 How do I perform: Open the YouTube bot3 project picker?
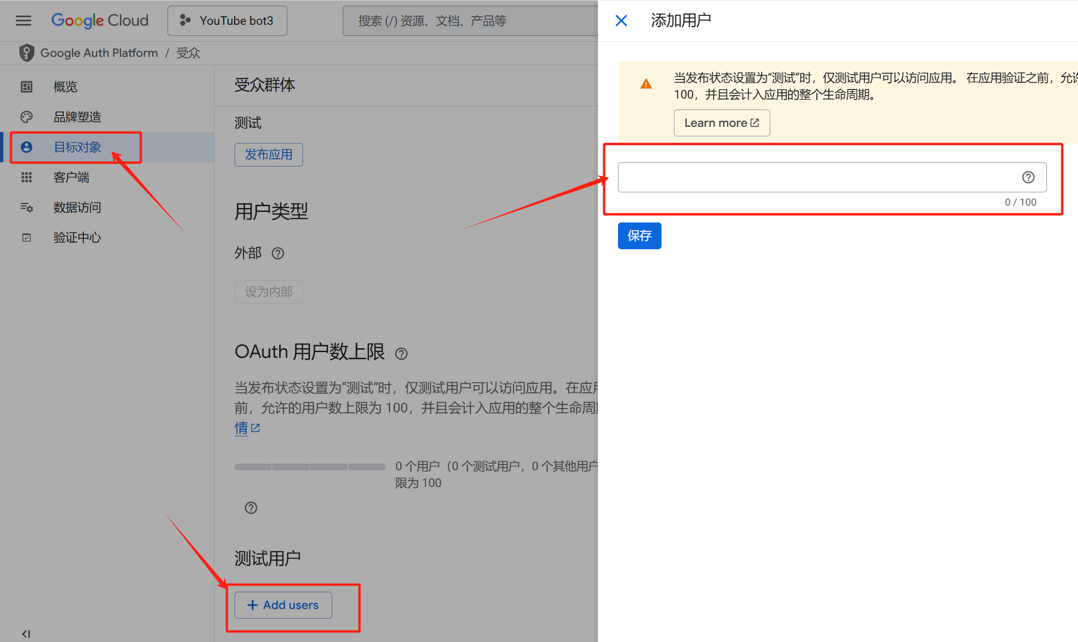tap(227, 21)
